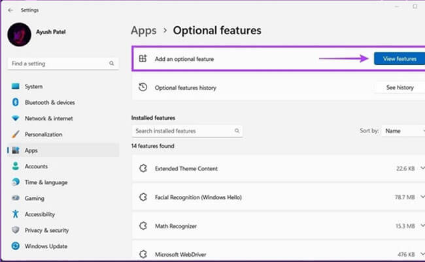Open the Windows Update label

point(46,246)
